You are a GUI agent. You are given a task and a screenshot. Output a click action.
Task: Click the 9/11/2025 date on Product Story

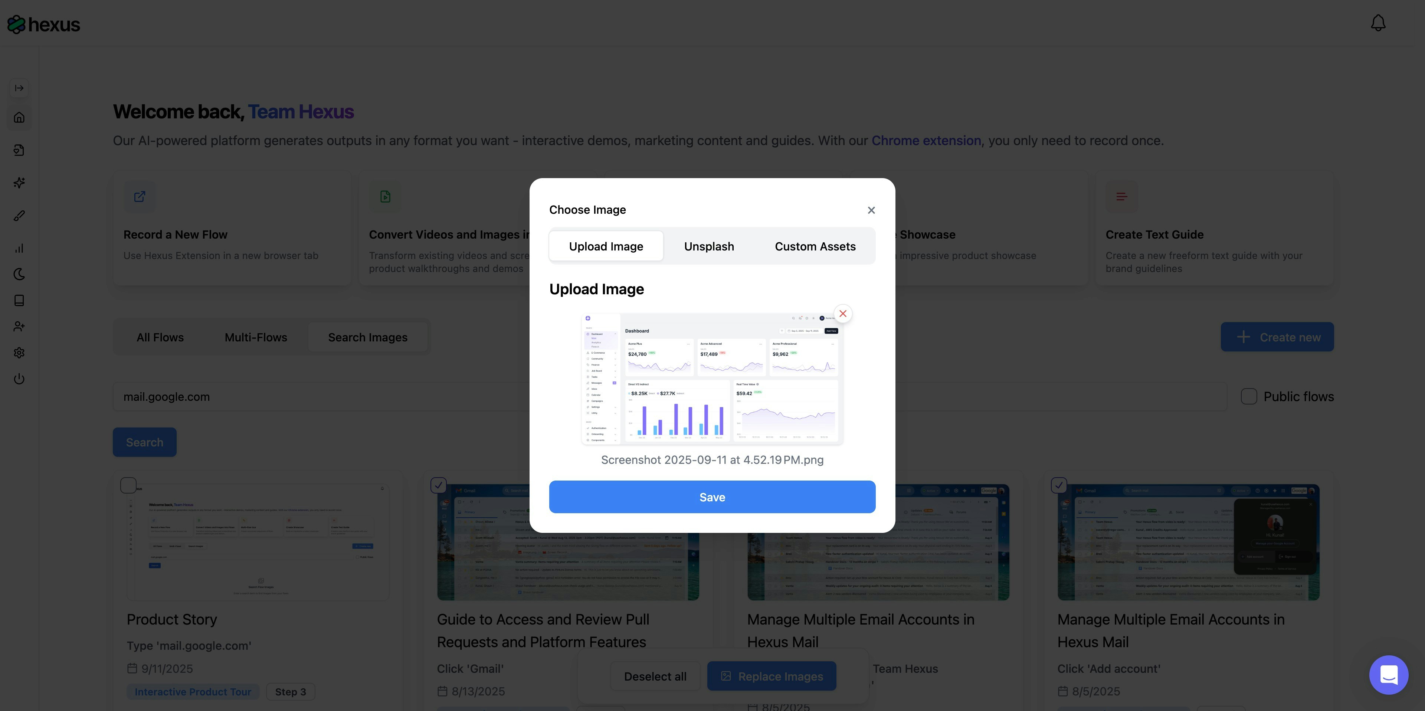[167, 668]
